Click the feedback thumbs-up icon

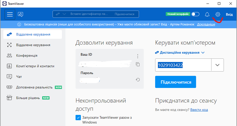(21, 14)
